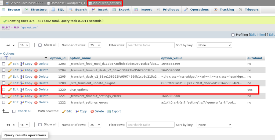
Task: Click the server icon in breadcrumb
Action: click(8, 3)
